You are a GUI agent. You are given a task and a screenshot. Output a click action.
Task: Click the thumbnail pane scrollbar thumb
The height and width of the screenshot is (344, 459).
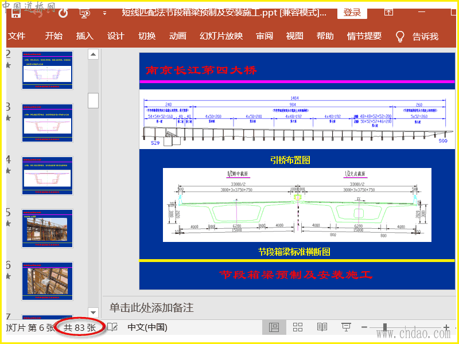pyautogui.click(x=93, y=101)
